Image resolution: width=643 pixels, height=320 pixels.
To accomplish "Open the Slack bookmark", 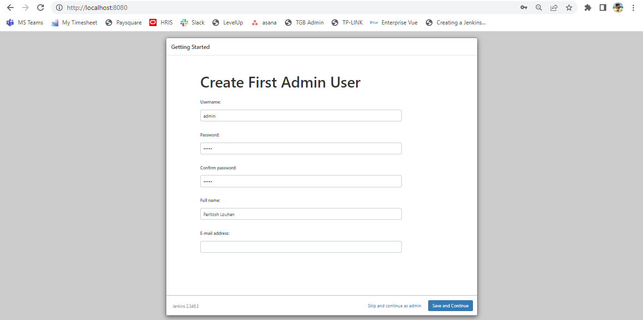I will pyautogui.click(x=192, y=22).
